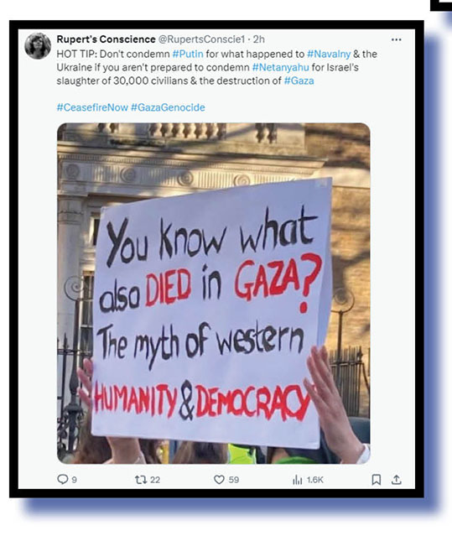
Task: Open the #Netanyahu hashtag link
Action: click(280, 67)
